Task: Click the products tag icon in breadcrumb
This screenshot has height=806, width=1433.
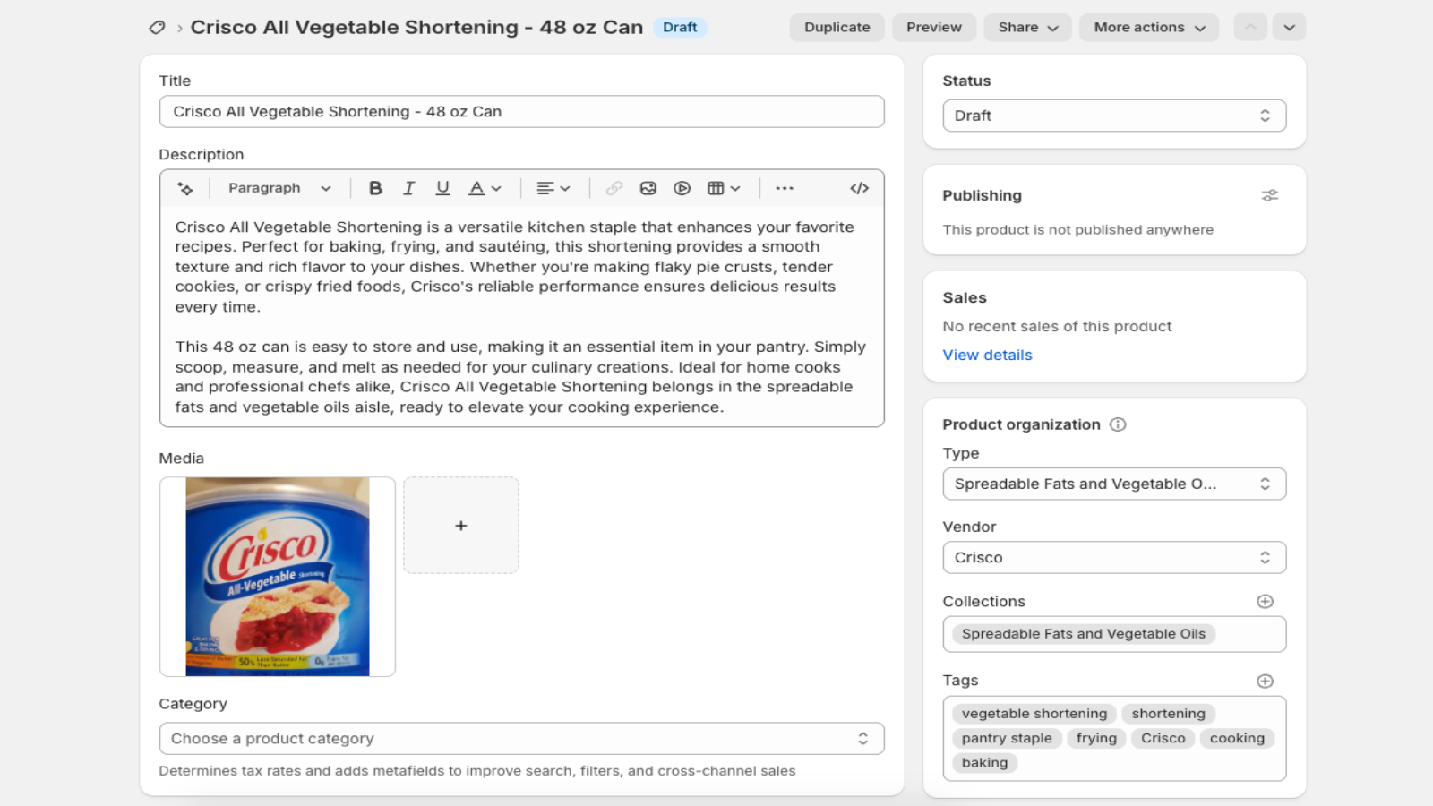Action: coord(157,28)
